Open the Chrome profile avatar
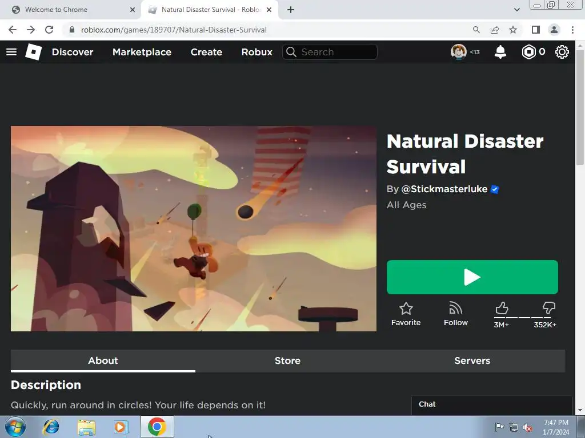 [x=554, y=30]
